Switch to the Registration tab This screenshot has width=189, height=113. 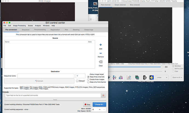point(55,30)
